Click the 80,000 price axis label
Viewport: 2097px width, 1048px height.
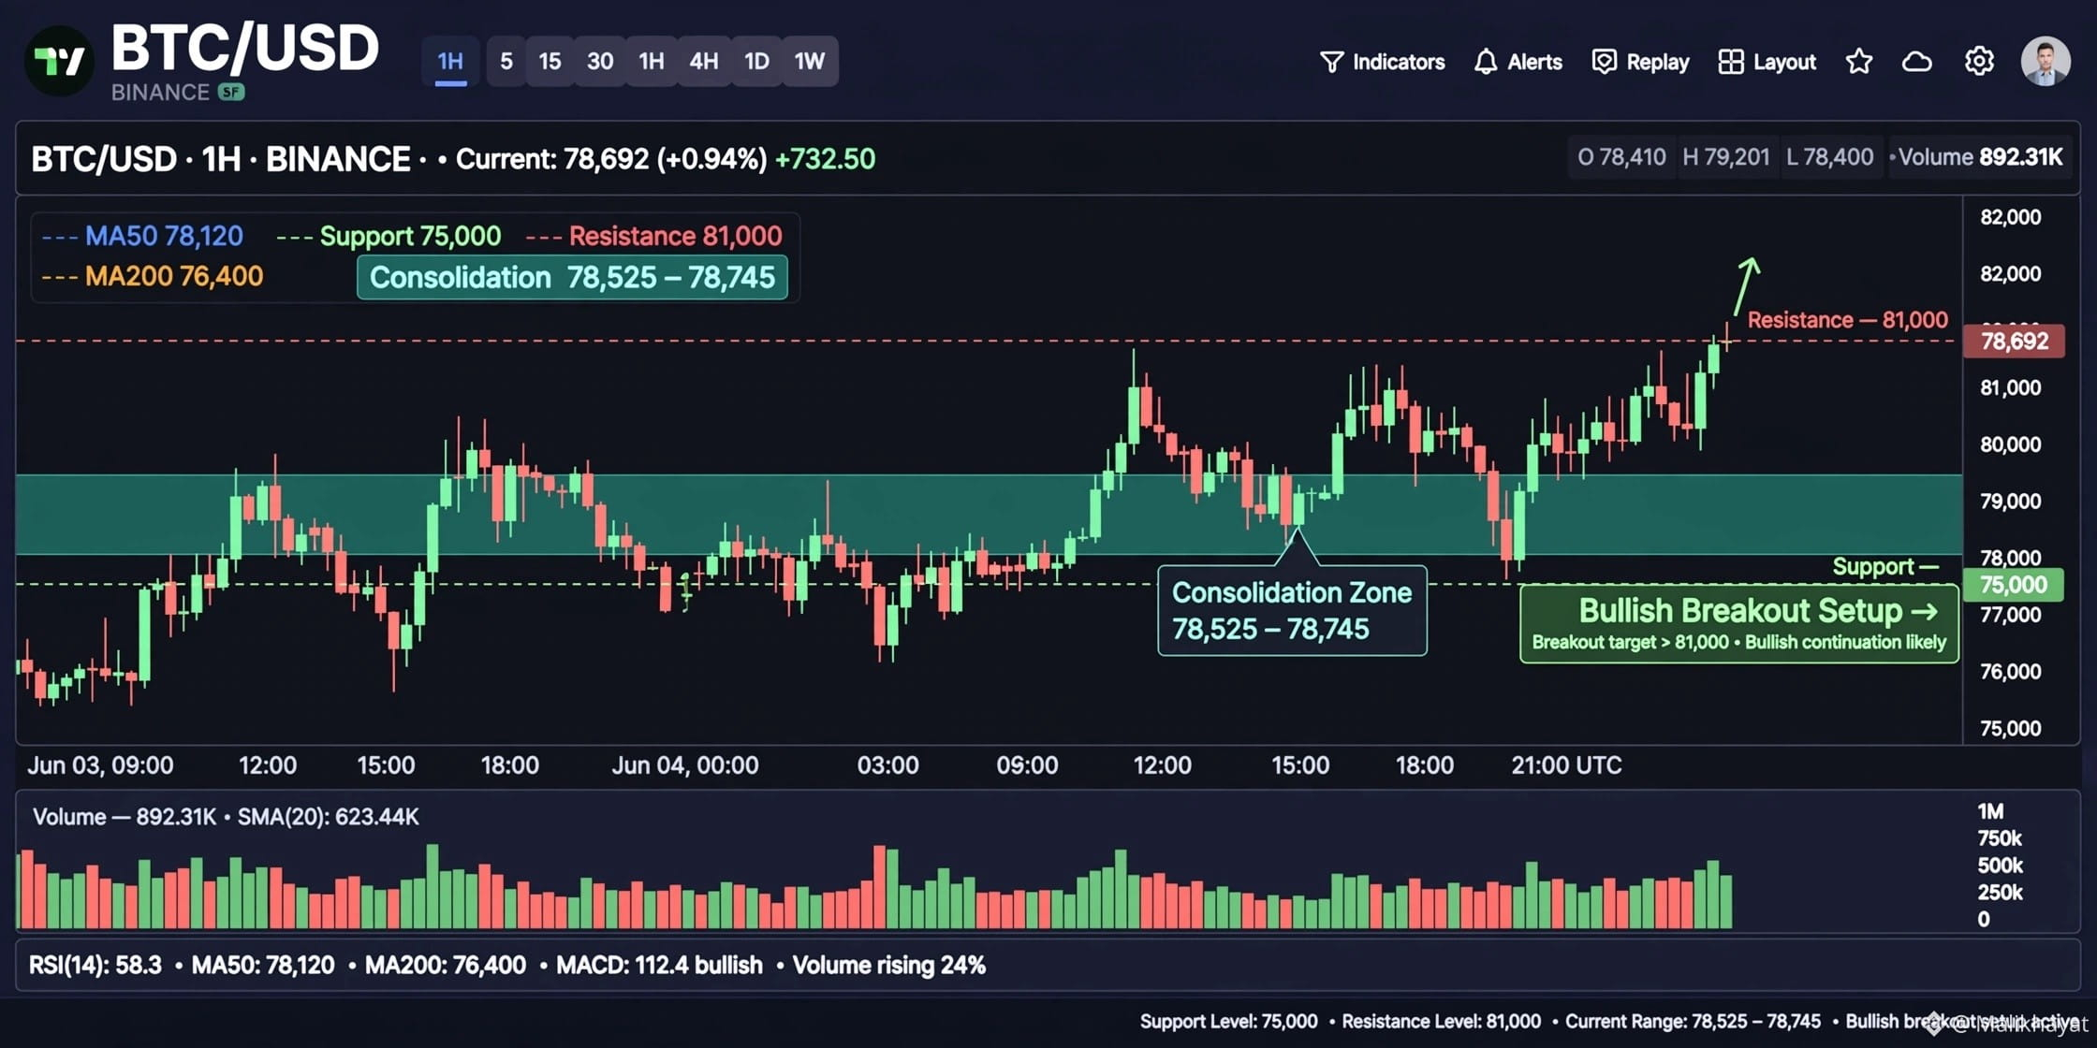pyautogui.click(x=2010, y=444)
